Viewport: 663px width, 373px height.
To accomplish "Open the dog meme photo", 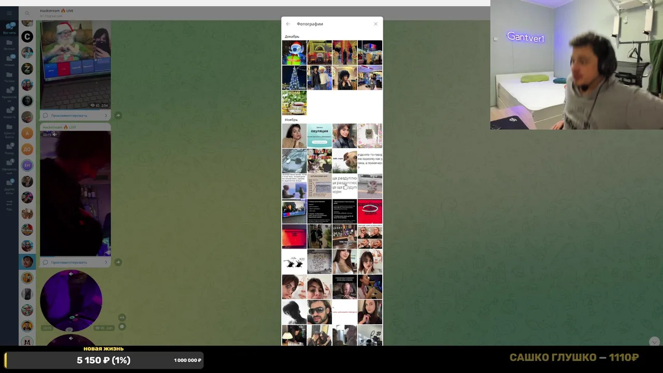I will [344, 161].
